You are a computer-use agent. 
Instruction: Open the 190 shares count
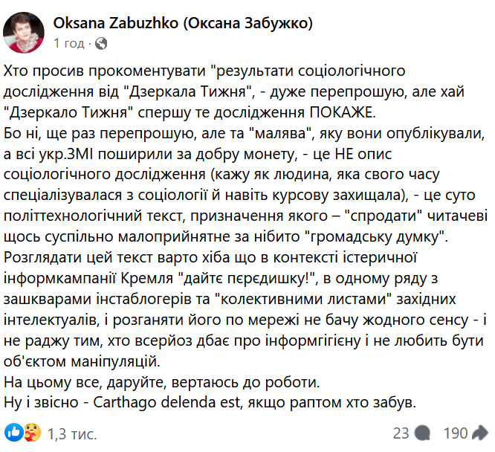pos(455,433)
